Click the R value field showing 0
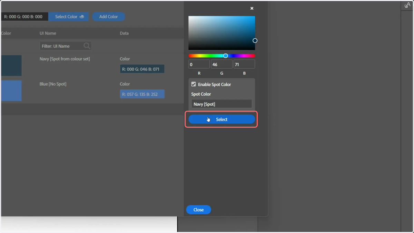The height and width of the screenshot is (233, 414). (199, 64)
